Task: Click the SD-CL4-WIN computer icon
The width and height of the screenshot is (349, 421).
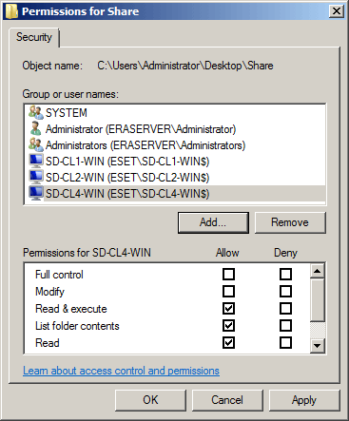Action: pos(35,193)
